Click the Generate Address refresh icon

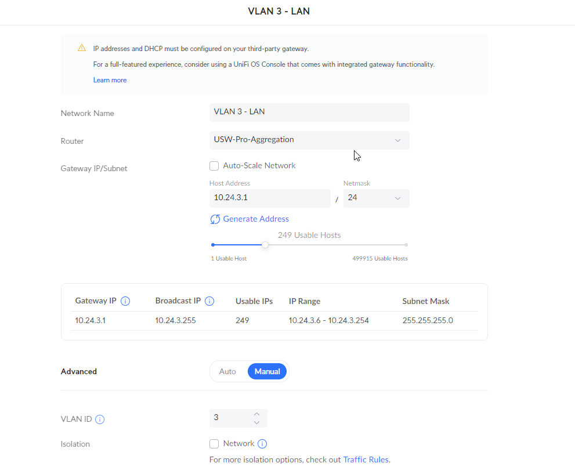tap(215, 219)
